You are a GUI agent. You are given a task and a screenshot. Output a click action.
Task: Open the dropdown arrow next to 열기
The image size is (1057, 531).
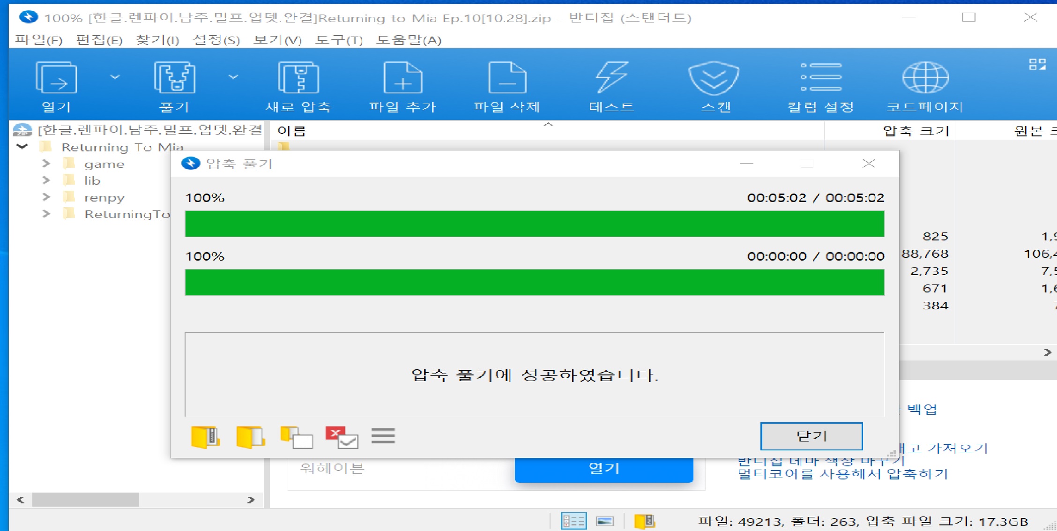pyautogui.click(x=115, y=76)
